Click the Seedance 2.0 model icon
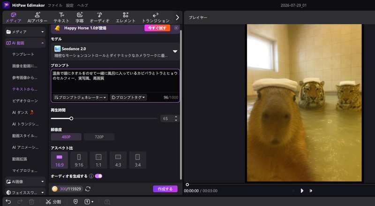This screenshot has width=375, height=206. [57, 49]
